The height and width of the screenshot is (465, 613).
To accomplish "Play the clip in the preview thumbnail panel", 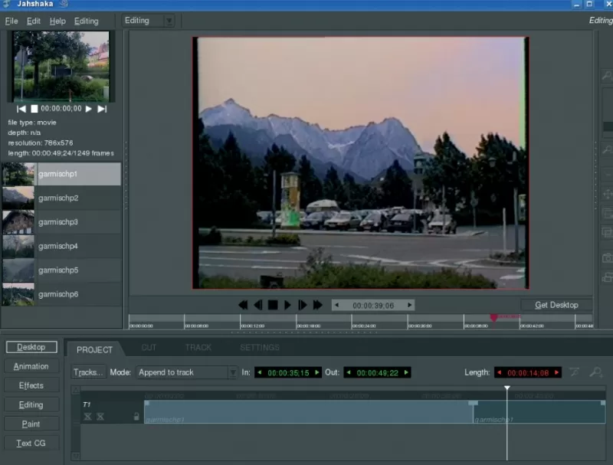I will coord(89,109).
